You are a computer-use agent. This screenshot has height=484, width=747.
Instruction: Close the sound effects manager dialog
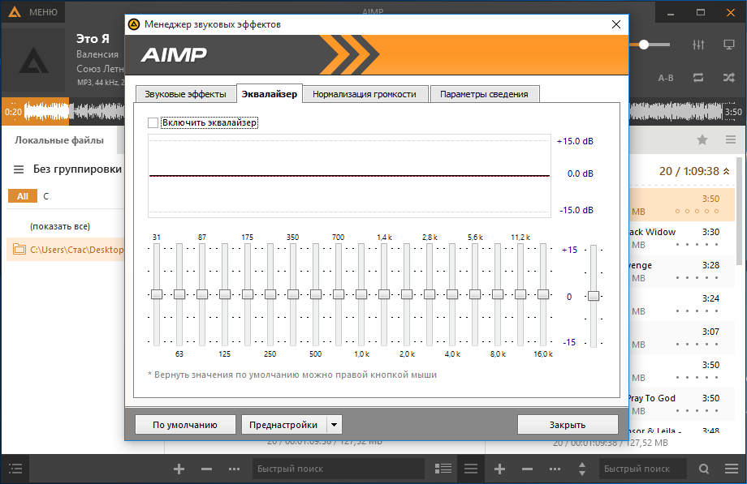(616, 24)
